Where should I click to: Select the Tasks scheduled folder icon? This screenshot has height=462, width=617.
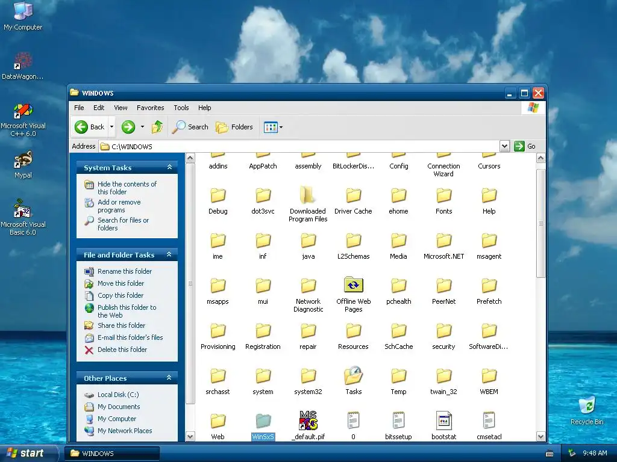coord(353,375)
